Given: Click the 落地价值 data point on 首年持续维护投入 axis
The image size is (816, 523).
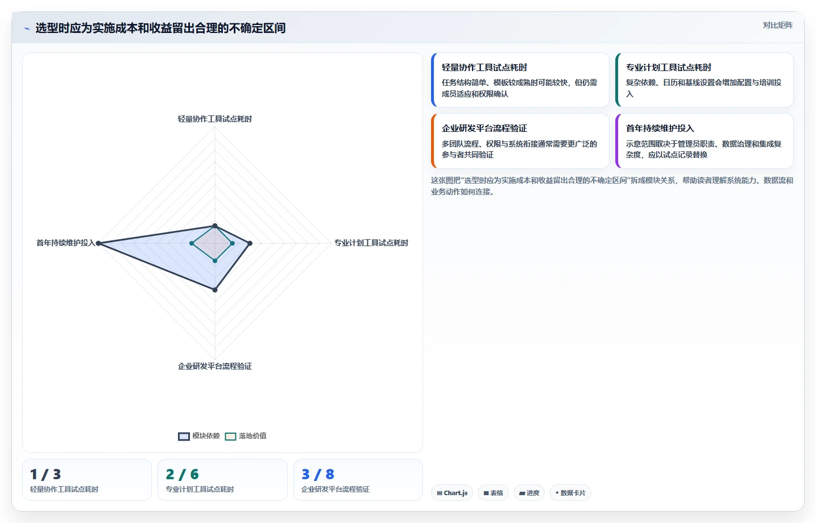Looking at the screenshot, I should pos(192,243).
